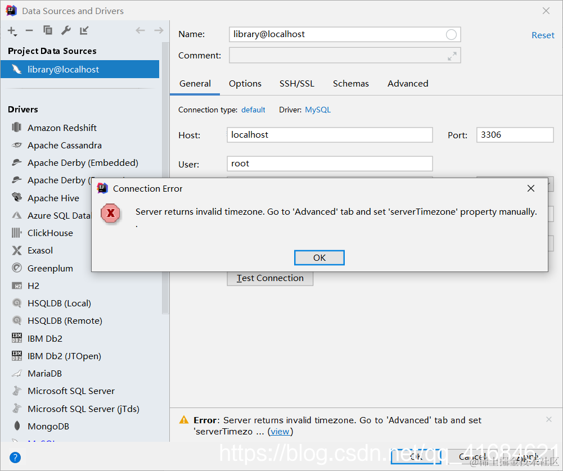The height and width of the screenshot is (471, 563).
Task: Switch to the General tab
Action: 195,84
